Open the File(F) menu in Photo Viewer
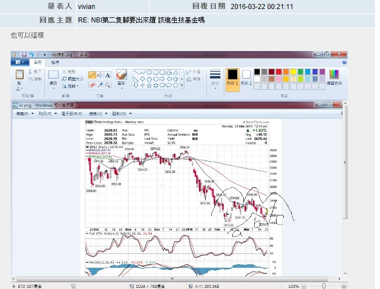This screenshot has height=289, width=380. (x=25, y=113)
